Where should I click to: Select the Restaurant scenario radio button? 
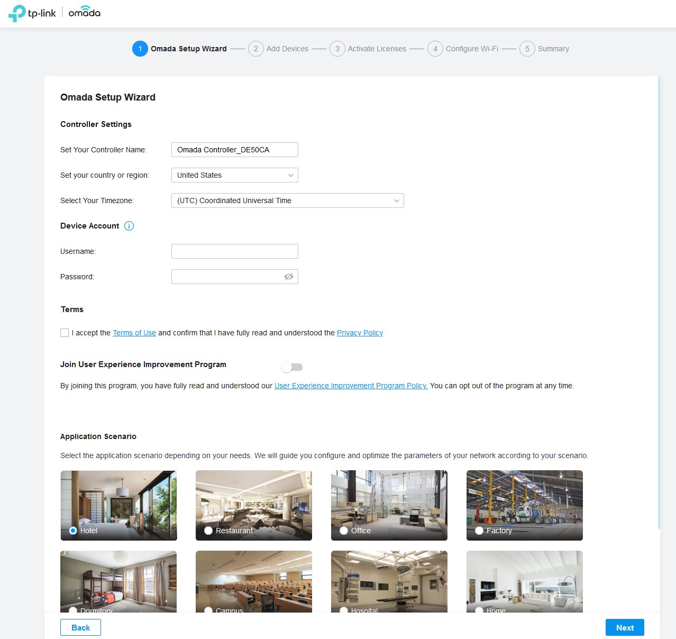click(208, 531)
